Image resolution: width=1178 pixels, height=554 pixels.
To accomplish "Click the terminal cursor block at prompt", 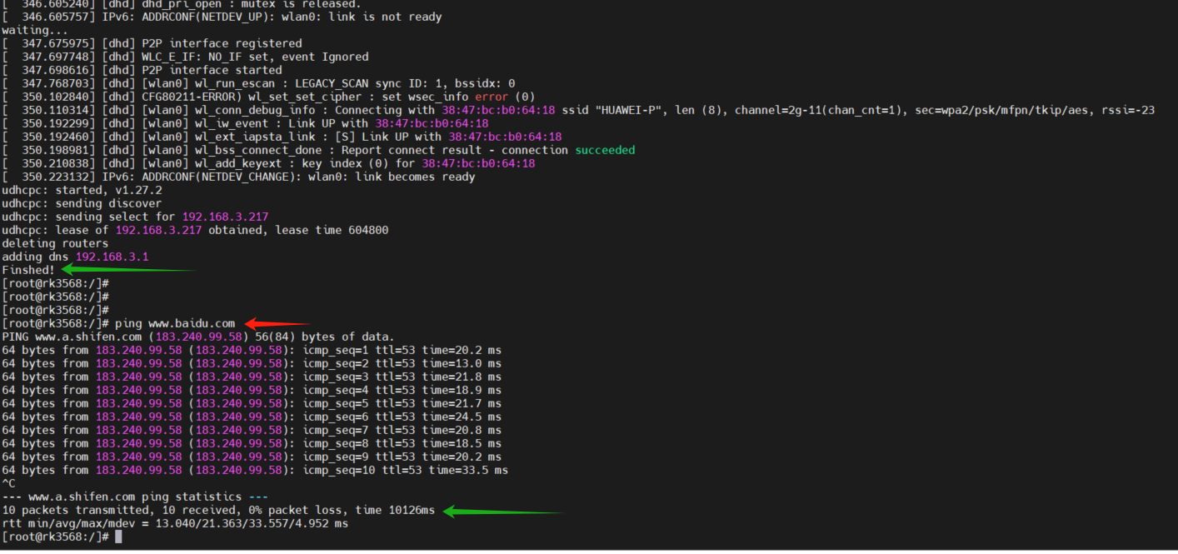I will click(x=118, y=537).
